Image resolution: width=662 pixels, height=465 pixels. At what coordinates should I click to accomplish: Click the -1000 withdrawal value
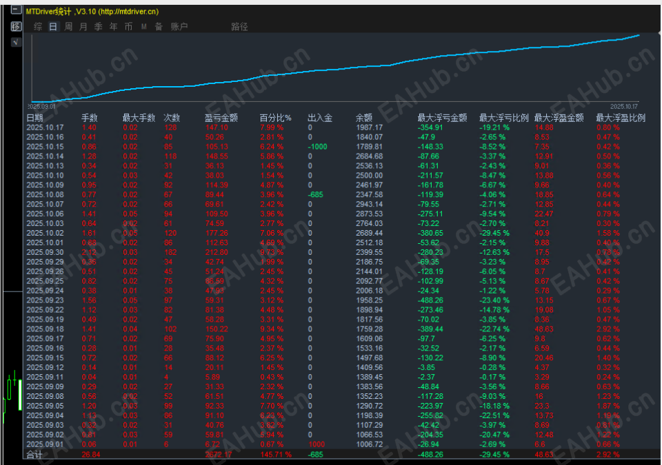pos(317,147)
